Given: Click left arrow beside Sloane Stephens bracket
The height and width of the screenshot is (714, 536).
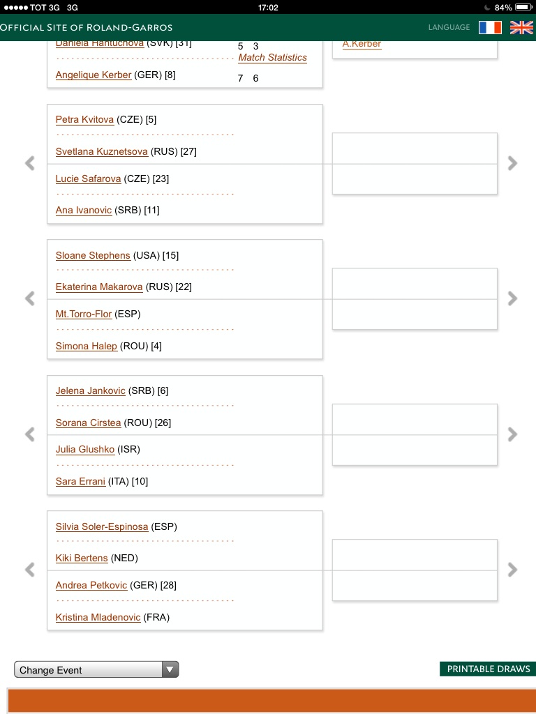Looking at the screenshot, I should tap(29, 298).
